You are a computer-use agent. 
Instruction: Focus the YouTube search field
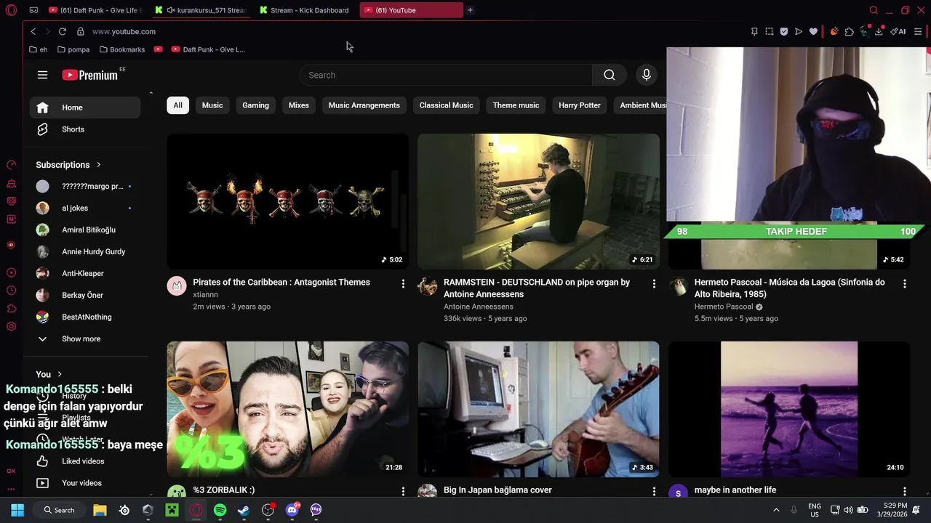tap(446, 75)
